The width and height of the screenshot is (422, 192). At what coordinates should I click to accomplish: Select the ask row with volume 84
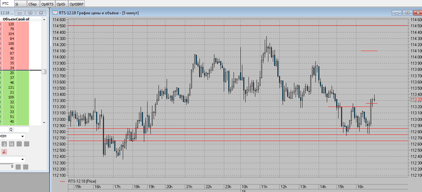pos(15,39)
